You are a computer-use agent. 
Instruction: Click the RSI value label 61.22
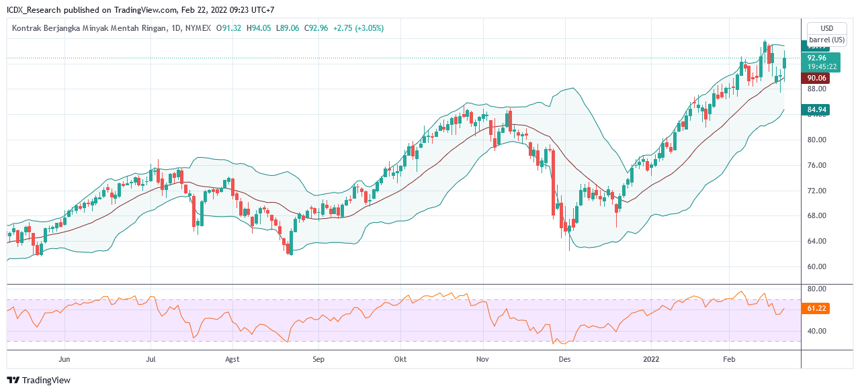click(x=816, y=309)
